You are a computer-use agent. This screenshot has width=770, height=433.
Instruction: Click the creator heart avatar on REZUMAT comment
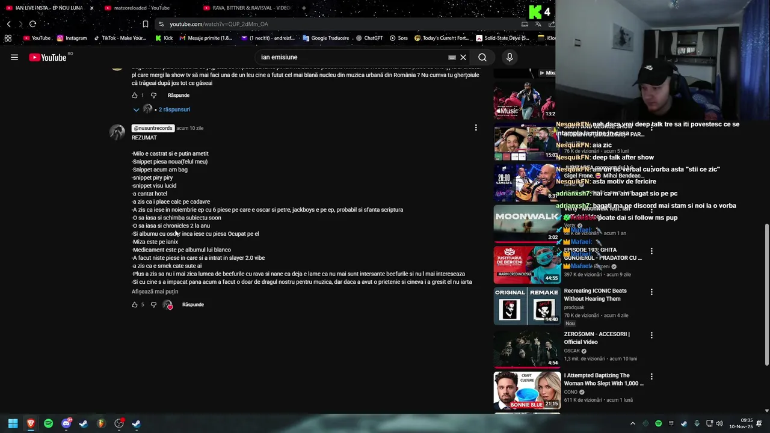(x=168, y=305)
